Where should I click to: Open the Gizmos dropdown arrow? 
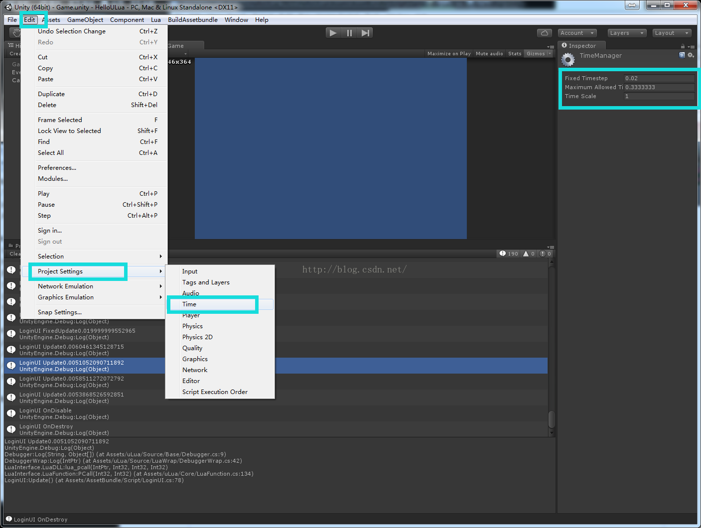[x=550, y=53]
